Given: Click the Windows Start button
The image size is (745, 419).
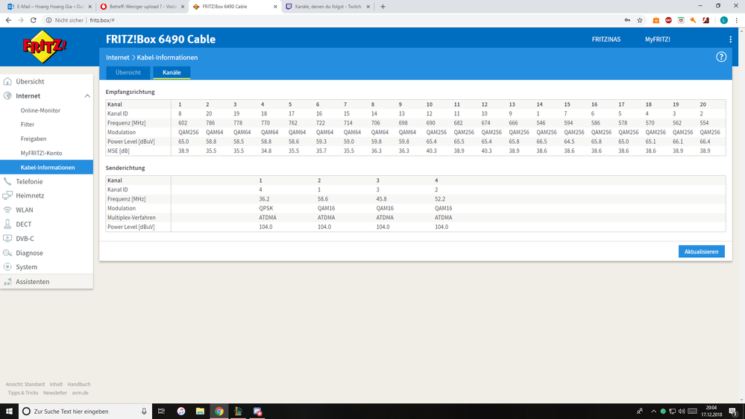Looking at the screenshot, I should tap(9, 411).
